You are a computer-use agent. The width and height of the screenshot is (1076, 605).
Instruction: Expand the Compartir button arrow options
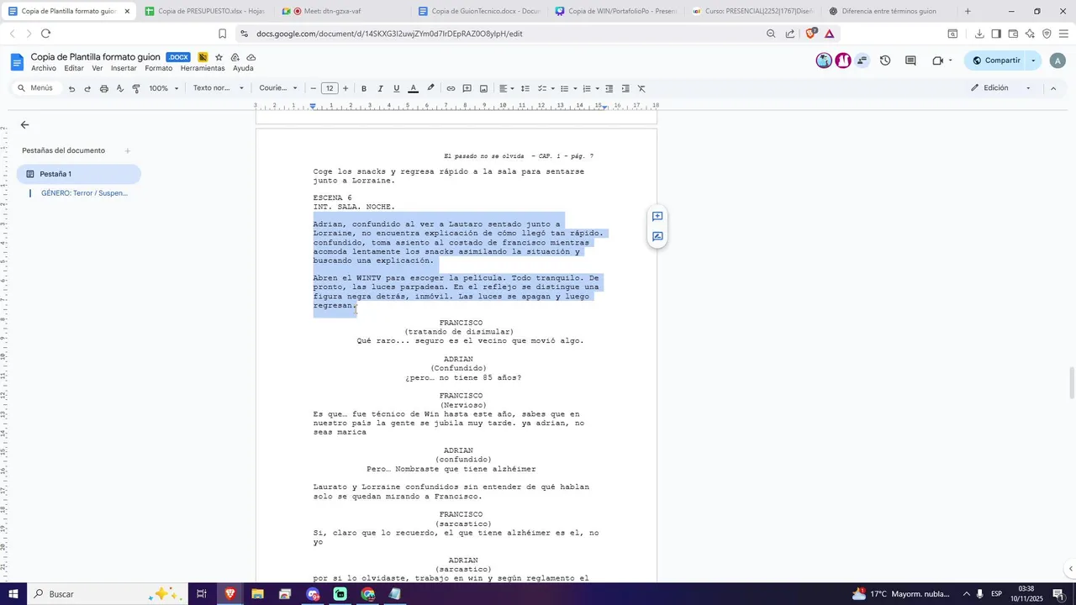click(1033, 60)
